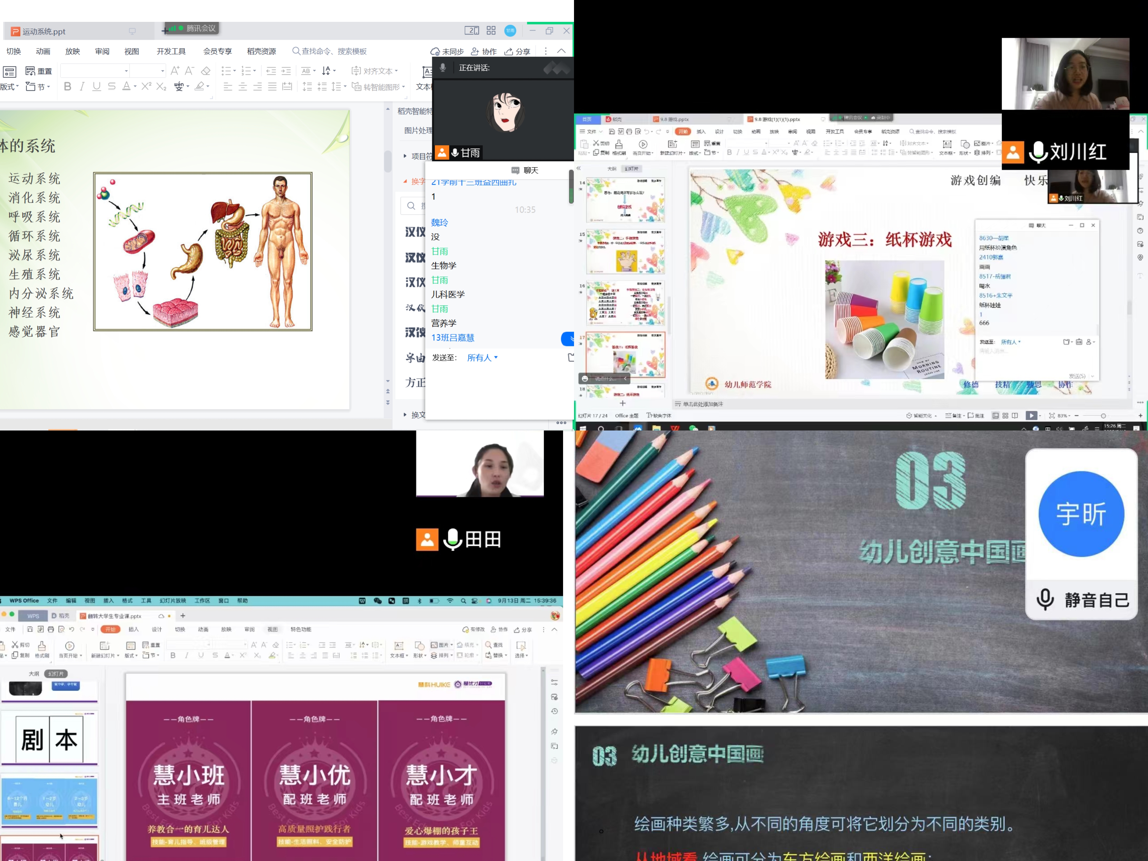Click 分享 button in 运动系统.ppt window
Screen dimensions: 1148x861
click(x=517, y=51)
